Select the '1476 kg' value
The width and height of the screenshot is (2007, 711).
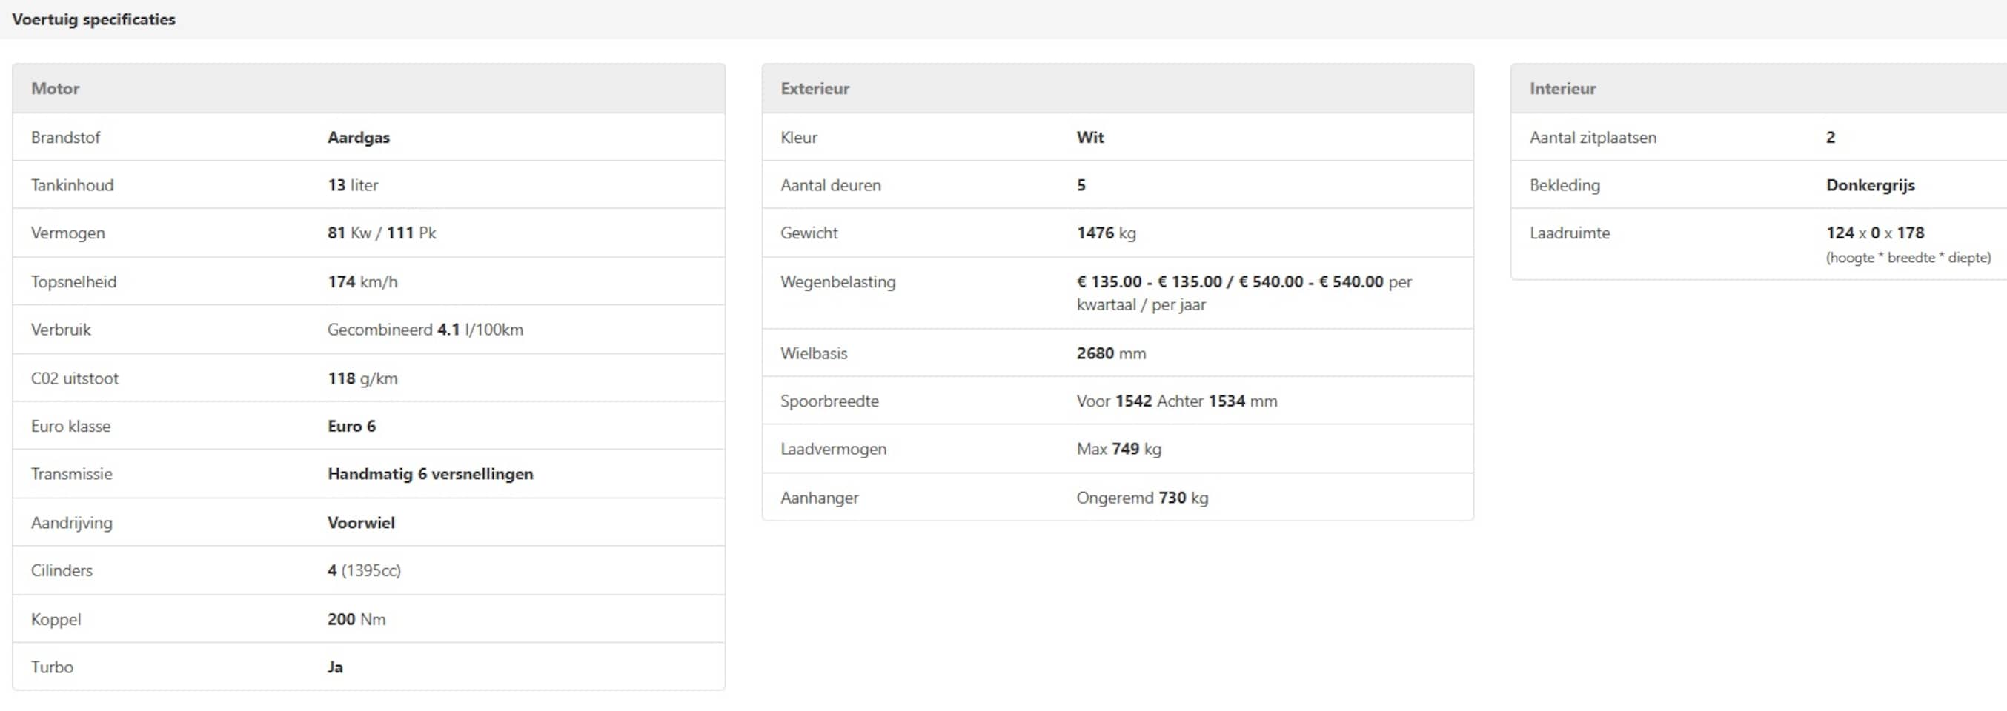click(1107, 233)
